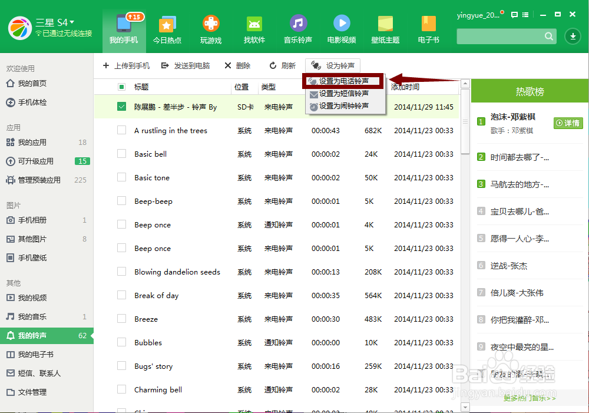Click the search magnifier icon

pyautogui.click(x=549, y=37)
